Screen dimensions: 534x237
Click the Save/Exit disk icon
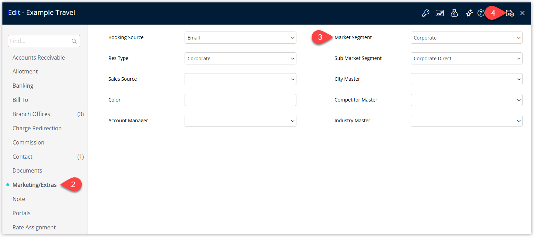[510, 13]
